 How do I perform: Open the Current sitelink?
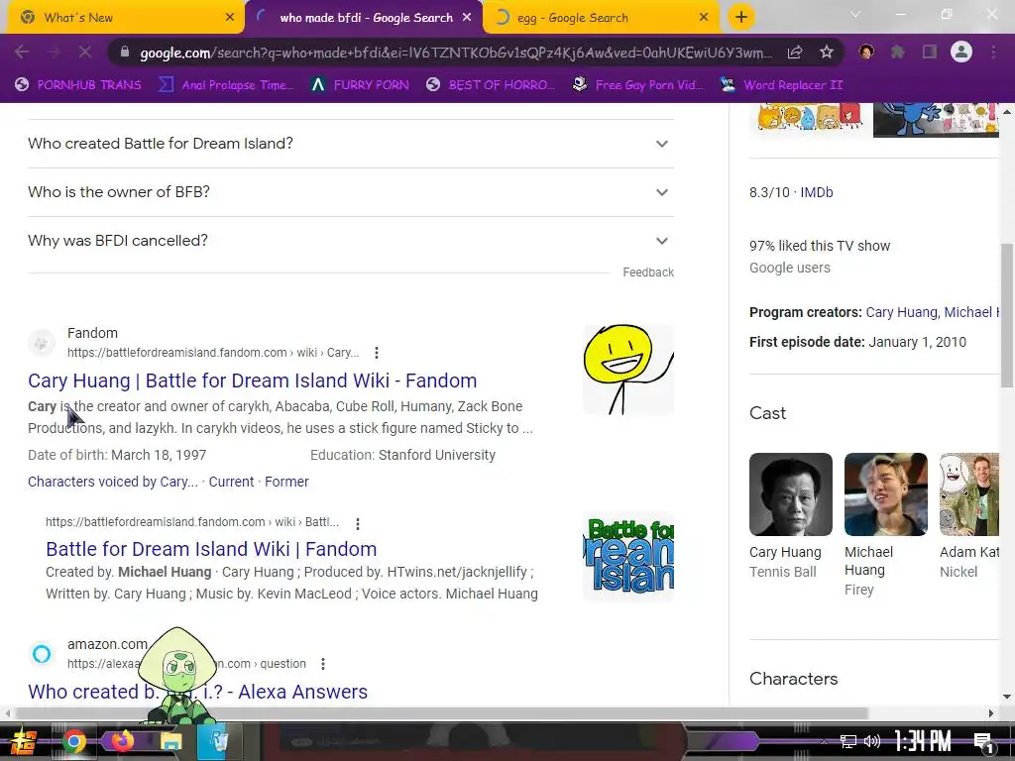point(231,482)
